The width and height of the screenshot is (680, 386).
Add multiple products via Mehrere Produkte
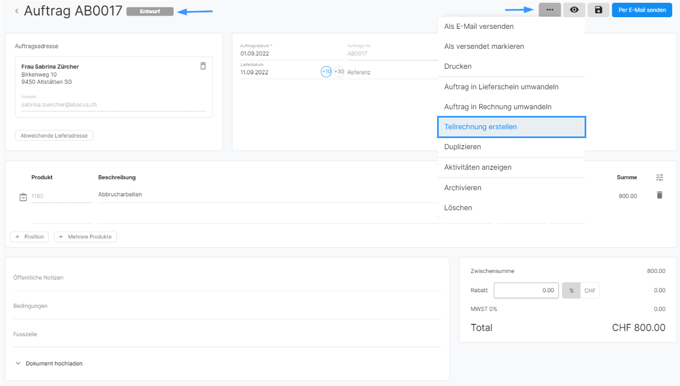85,237
